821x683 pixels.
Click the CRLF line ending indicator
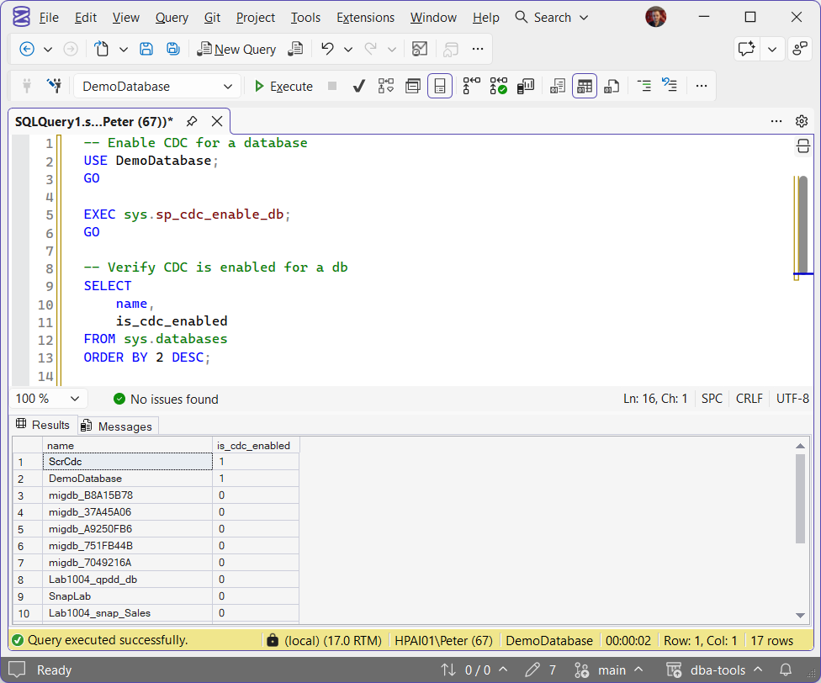(x=749, y=399)
